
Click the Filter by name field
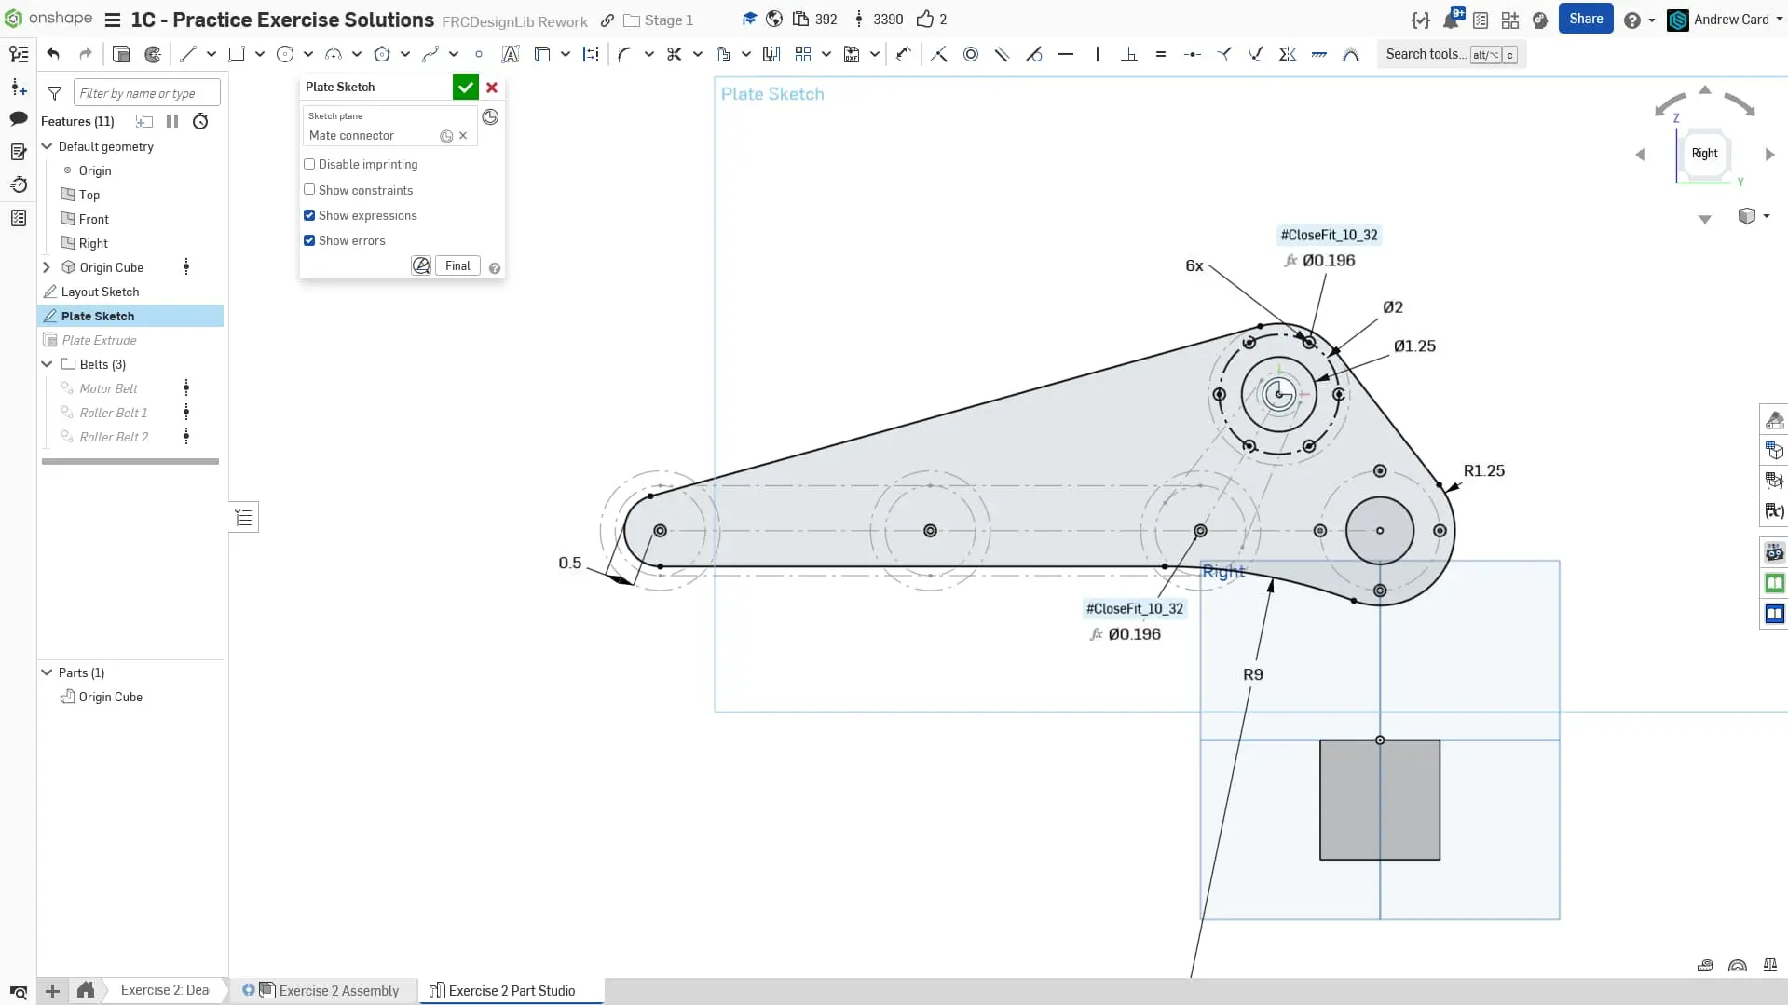point(146,93)
